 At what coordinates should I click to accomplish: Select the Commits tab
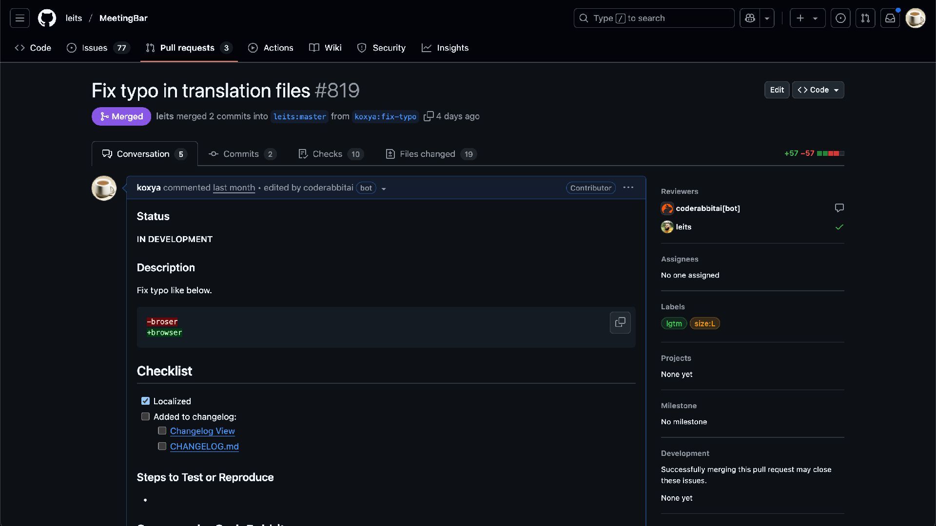tap(242, 154)
